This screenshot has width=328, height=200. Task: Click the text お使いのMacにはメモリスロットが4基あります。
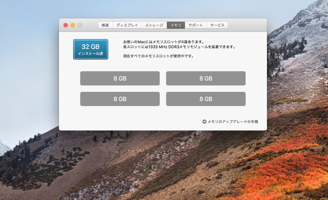pyautogui.click(x=164, y=42)
